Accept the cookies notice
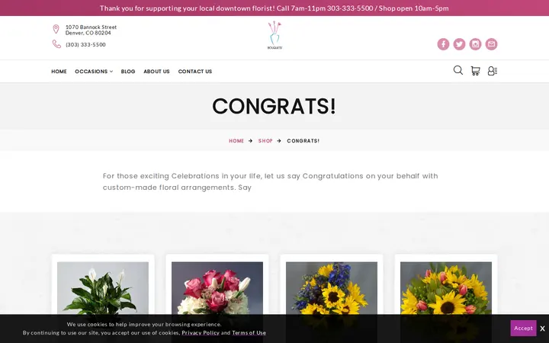The height and width of the screenshot is (343, 549). 523,329
